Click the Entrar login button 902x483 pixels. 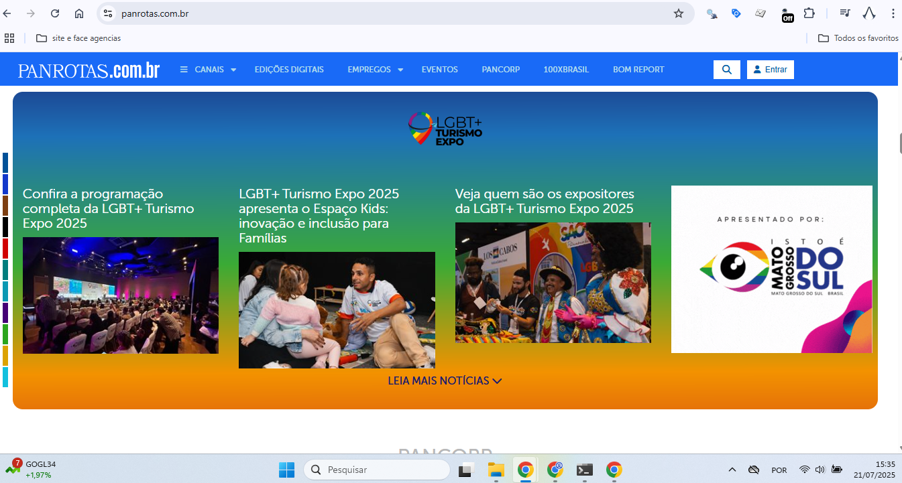(x=771, y=70)
